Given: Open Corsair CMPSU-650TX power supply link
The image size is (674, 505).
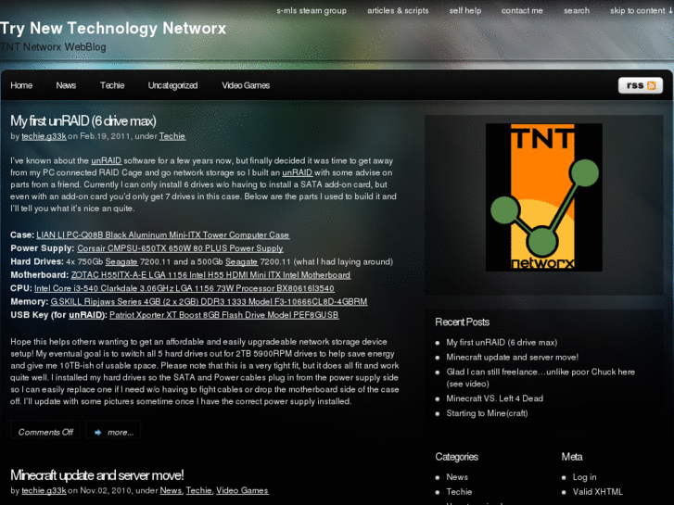Looking at the screenshot, I should pyautogui.click(x=180, y=249).
